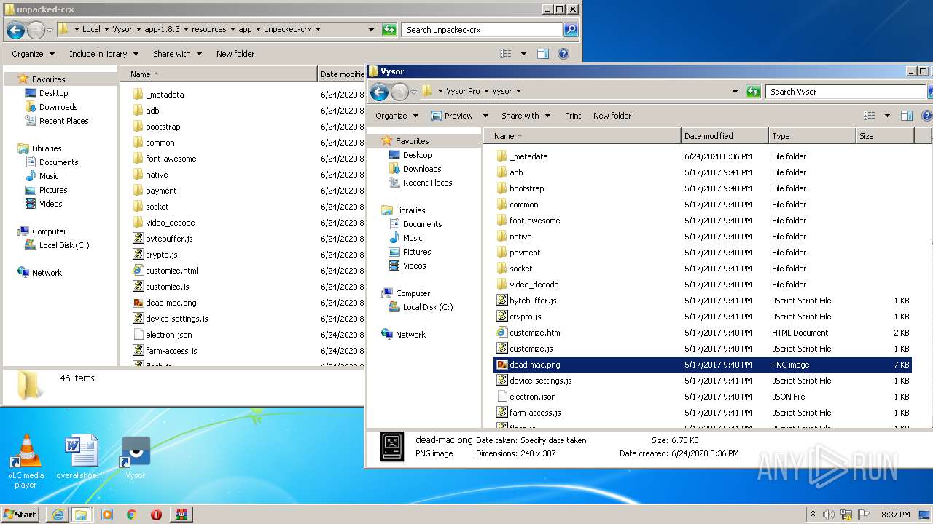
Task: Click the volume icon in system tray
Action: (829, 515)
